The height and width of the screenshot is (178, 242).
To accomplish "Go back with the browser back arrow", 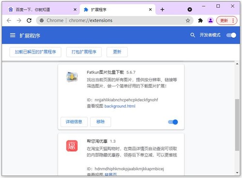I will [9, 20].
